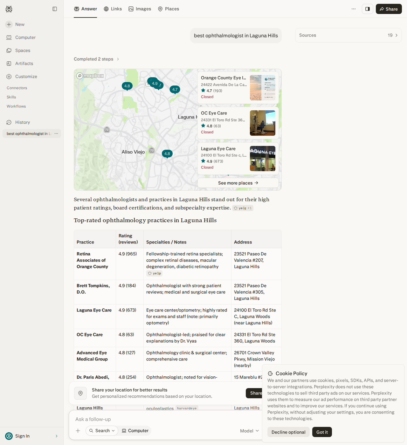Expand the Sources 19 panel
This screenshot has height=445, width=407.
[348, 35]
